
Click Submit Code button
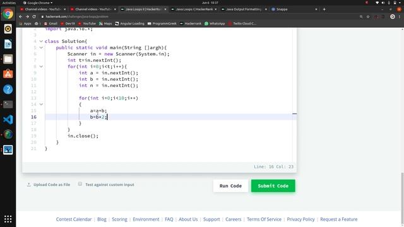273,186
